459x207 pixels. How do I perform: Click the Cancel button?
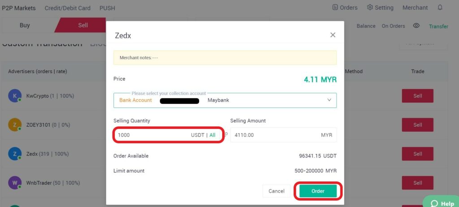click(x=277, y=191)
